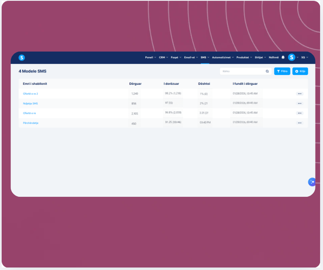Open the SMS nav dropdown
Screen dimensions: 323x270
[205, 57]
